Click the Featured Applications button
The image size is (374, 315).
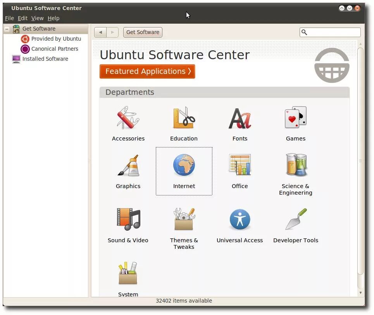point(147,71)
